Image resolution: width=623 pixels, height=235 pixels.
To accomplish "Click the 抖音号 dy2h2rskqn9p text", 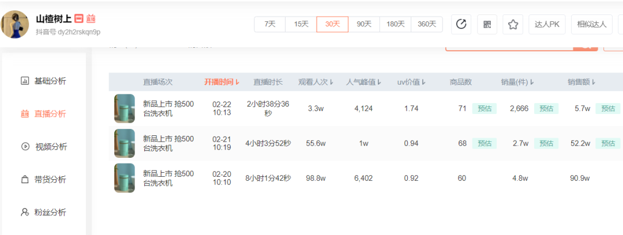I will tap(68, 32).
